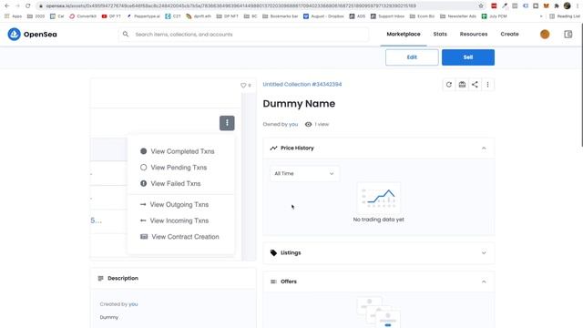Open the Stats nav menu
This screenshot has height=328, width=583.
(440, 35)
